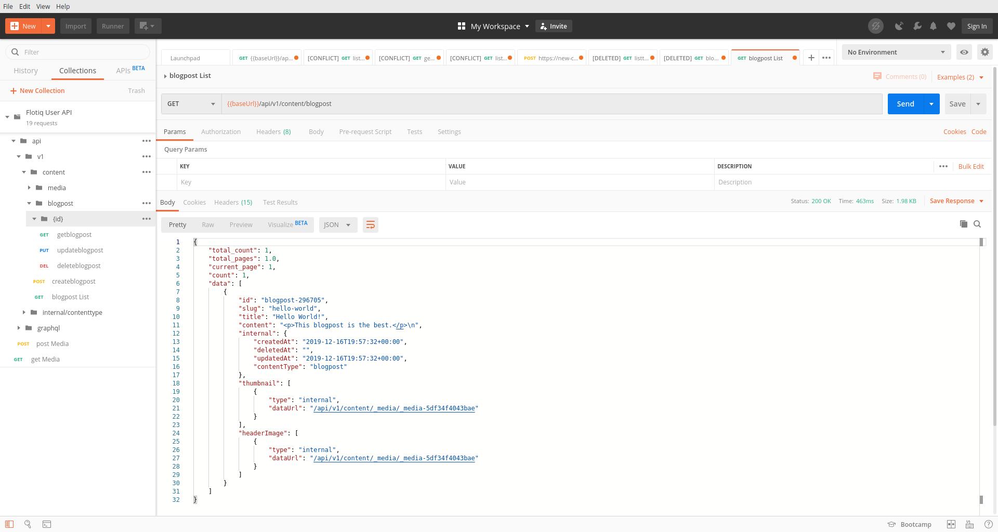Viewport: 998px width, 532px height.
Task: Open the capture requests satellite icon
Action: coord(899,26)
